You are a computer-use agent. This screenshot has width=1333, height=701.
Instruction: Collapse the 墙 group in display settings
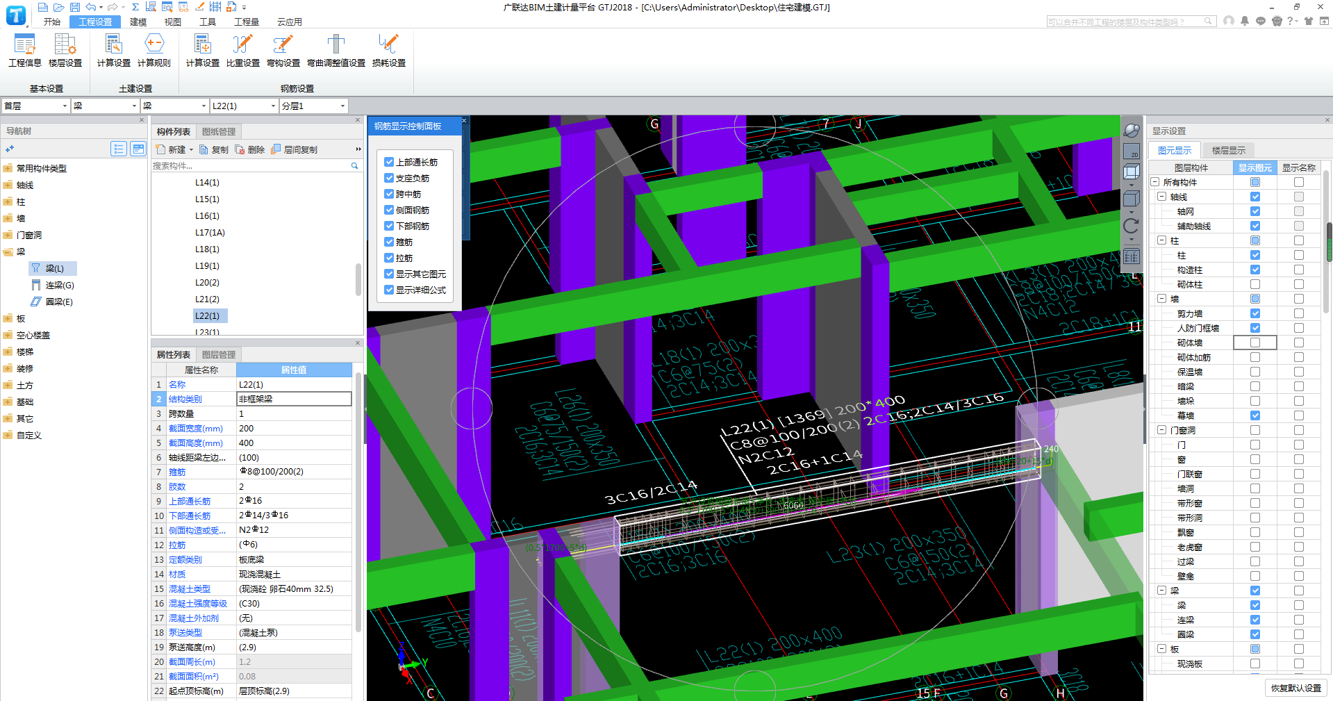point(1161,299)
